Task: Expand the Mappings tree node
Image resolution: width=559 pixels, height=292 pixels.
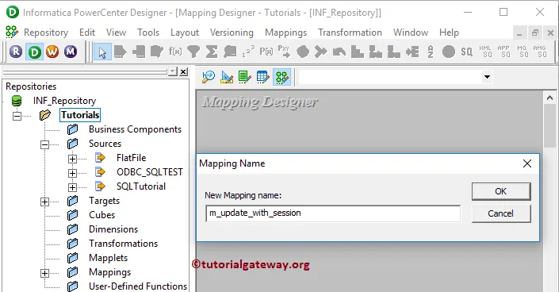Action: coord(44,273)
